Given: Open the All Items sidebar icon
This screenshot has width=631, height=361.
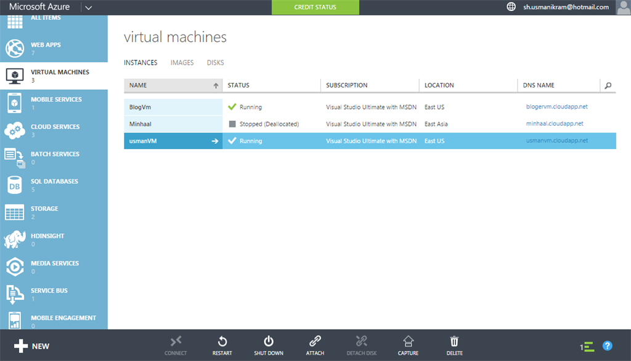Looking at the screenshot, I should [15, 22].
